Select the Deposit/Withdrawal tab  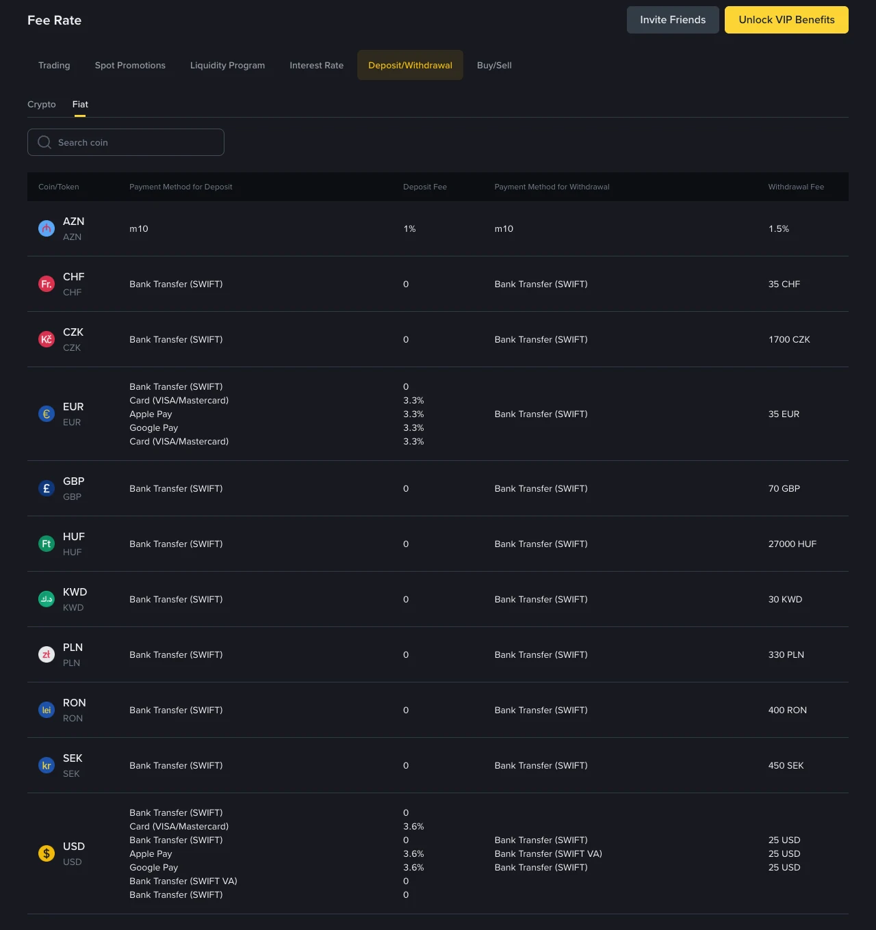410,65
